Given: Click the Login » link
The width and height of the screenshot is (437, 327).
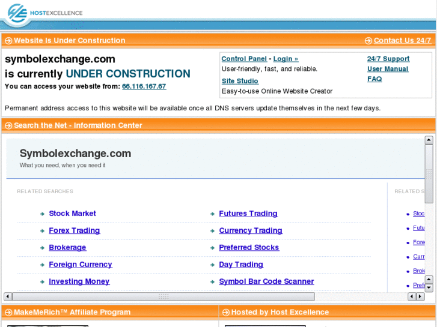Looking at the screenshot, I should (286, 59).
